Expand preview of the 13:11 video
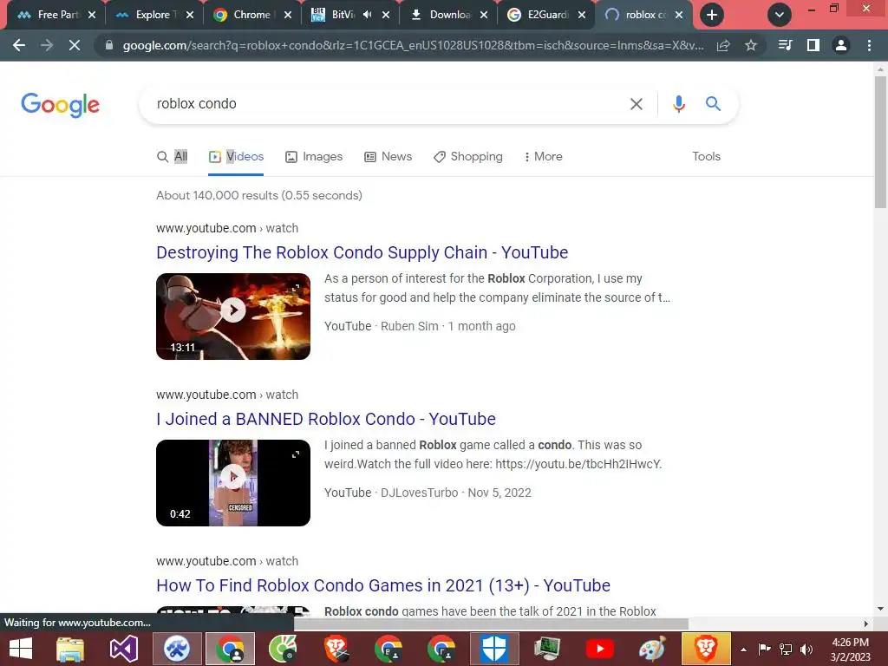This screenshot has height=666, width=888. [x=296, y=288]
